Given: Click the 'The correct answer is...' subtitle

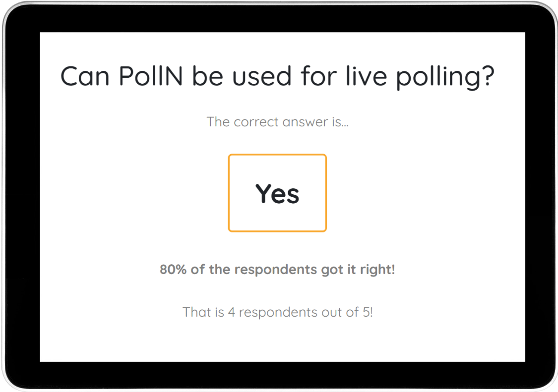Looking at the screenshot, I should [277, 121].
